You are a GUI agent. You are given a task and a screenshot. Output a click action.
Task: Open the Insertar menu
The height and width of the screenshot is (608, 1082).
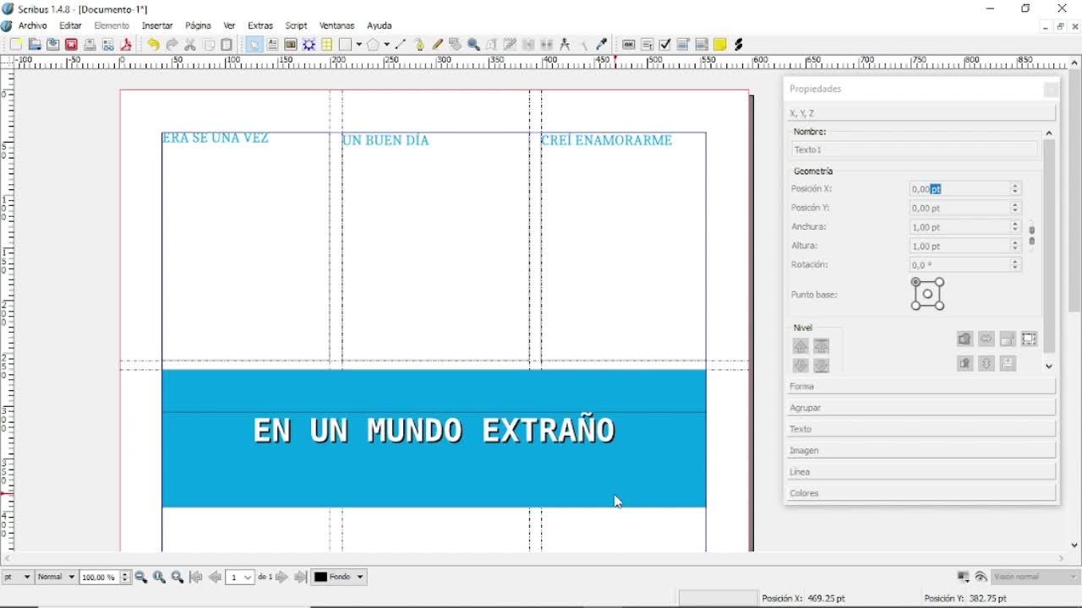pos(157,26)
